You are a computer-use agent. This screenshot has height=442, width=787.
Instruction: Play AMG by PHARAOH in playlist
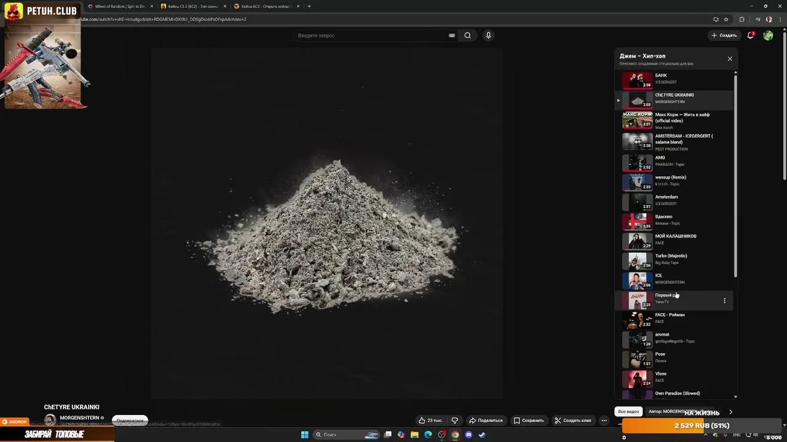[674, 163]
